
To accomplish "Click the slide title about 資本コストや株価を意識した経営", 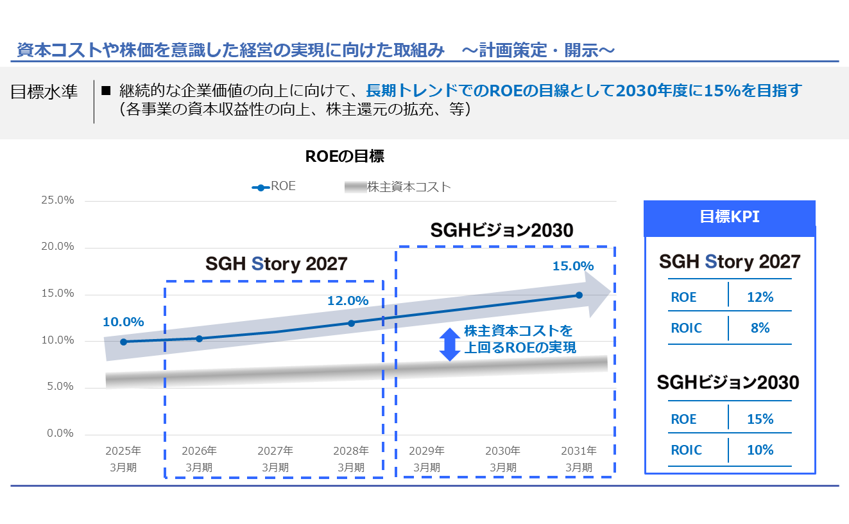I will pos(316,50).
